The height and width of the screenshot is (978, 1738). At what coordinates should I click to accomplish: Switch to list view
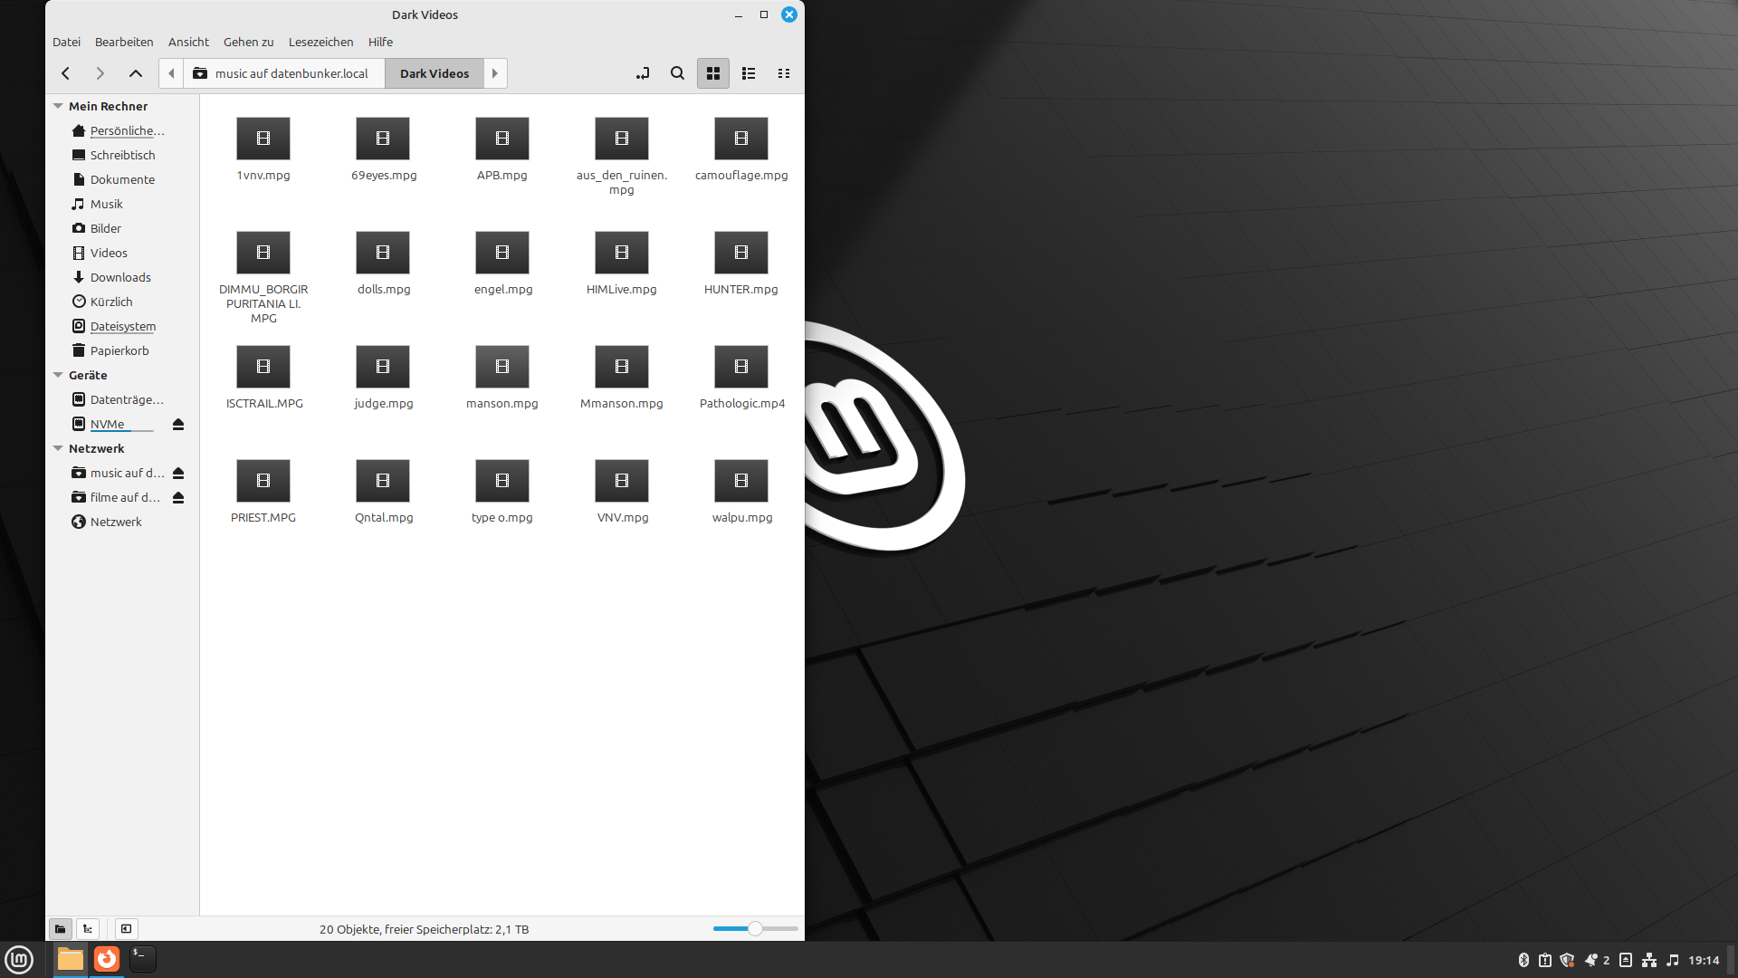pyautogui.click(x=749, y=73)
